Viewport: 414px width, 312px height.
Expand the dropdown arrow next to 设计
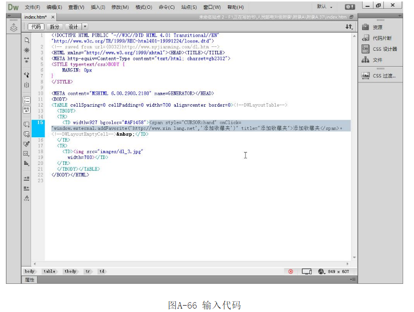[85, 27]
